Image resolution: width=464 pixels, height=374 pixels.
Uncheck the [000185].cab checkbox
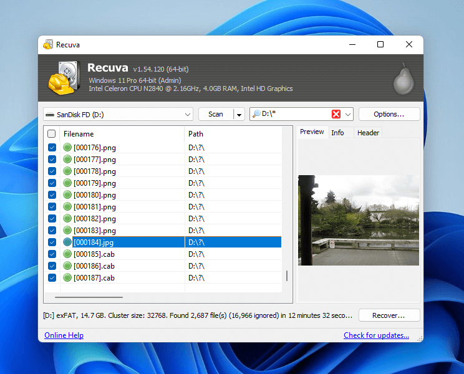(52, 254)
